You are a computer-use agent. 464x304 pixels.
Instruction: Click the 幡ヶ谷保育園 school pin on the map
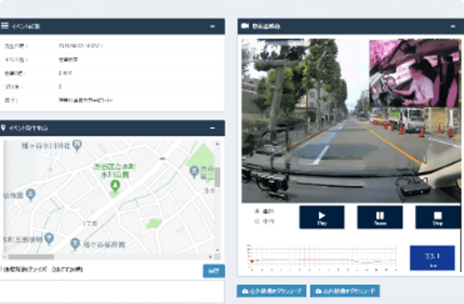(75, 244)
